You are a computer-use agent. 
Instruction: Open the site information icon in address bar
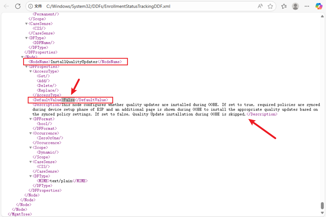coord(31,6)
